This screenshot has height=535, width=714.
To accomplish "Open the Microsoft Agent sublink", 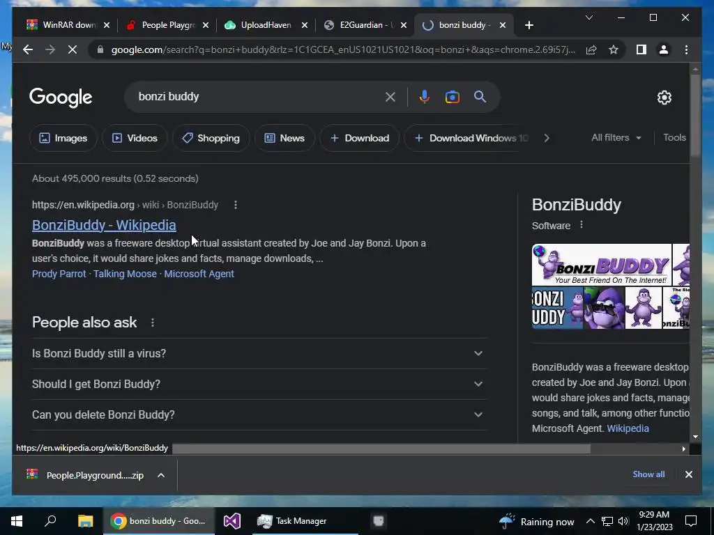I will [199, 274].
